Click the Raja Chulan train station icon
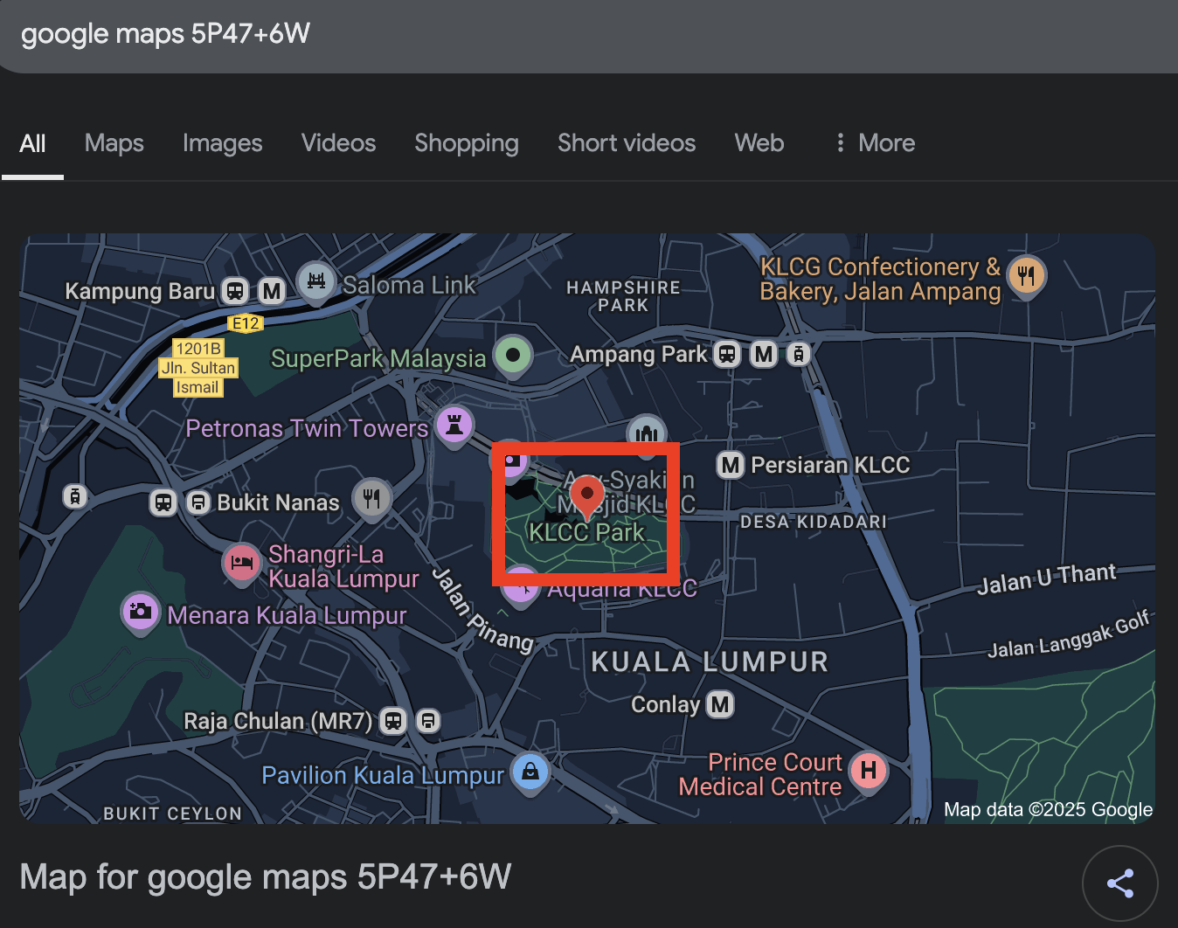This screenshot has height=928, width=1178. click(393, 721)
